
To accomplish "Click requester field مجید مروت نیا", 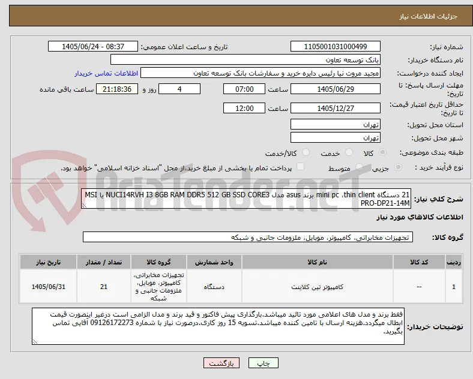I will pyautogui.click(x=261, y=73).
